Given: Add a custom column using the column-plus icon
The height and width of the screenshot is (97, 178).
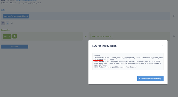Looking at the screenshot, I should (12, 23).
